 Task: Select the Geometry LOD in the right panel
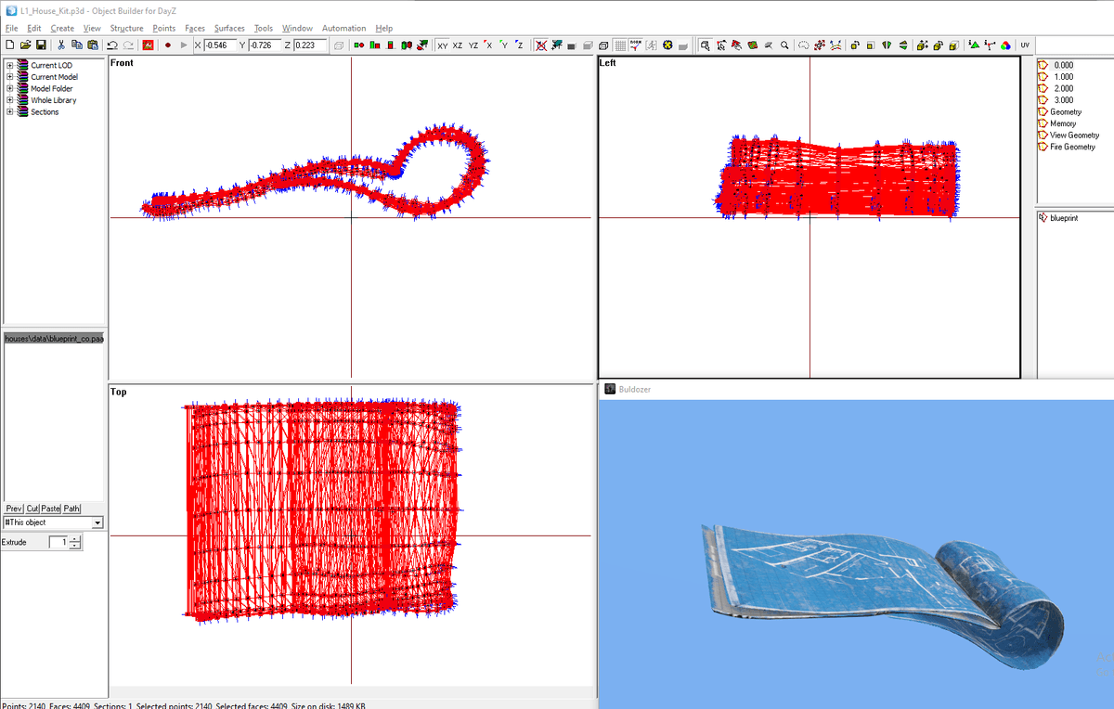(x=1065, y=111)
